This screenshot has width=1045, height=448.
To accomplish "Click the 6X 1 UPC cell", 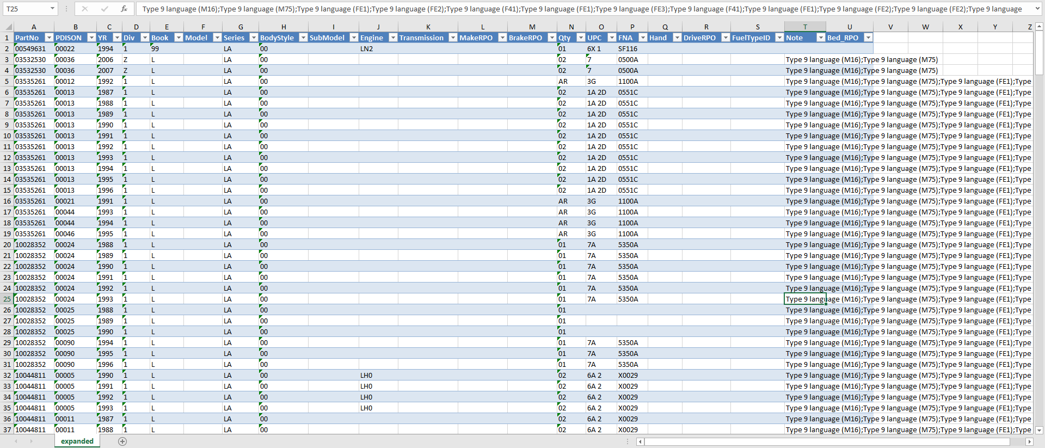I will [x=601, y=48].
